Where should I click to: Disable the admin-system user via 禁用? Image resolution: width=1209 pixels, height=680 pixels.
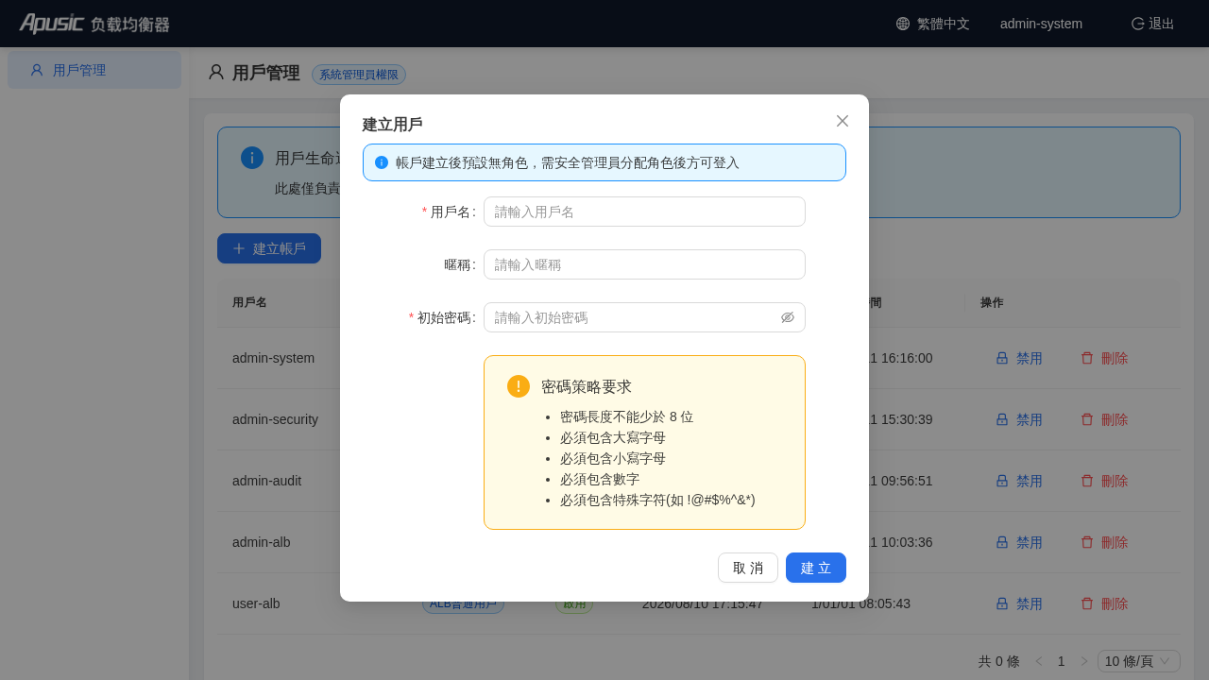(x=1019, y=358)
